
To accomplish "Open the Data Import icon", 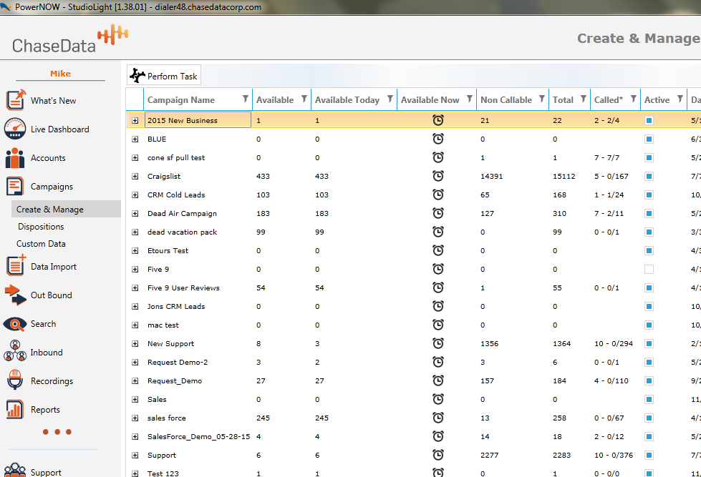I will tap(16, 266).
